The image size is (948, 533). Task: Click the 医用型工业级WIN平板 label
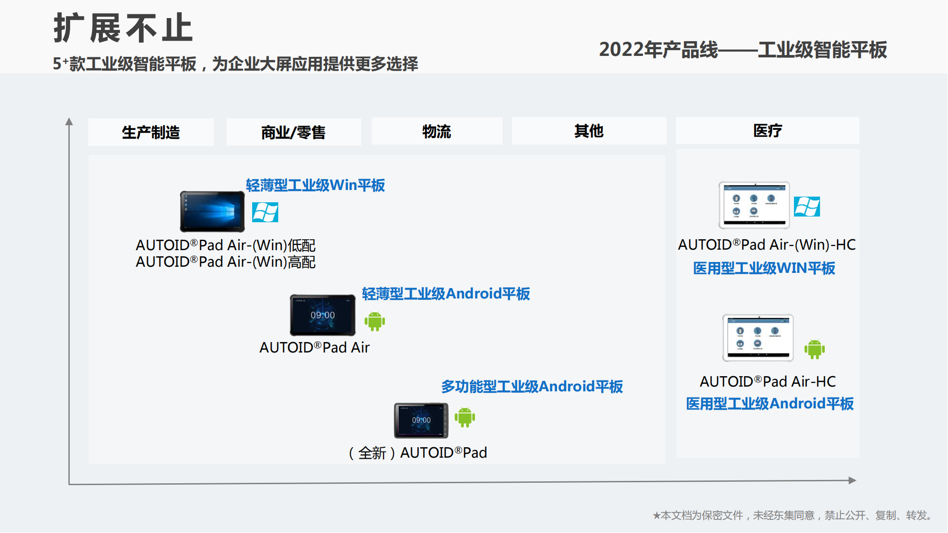pos(764,268)
